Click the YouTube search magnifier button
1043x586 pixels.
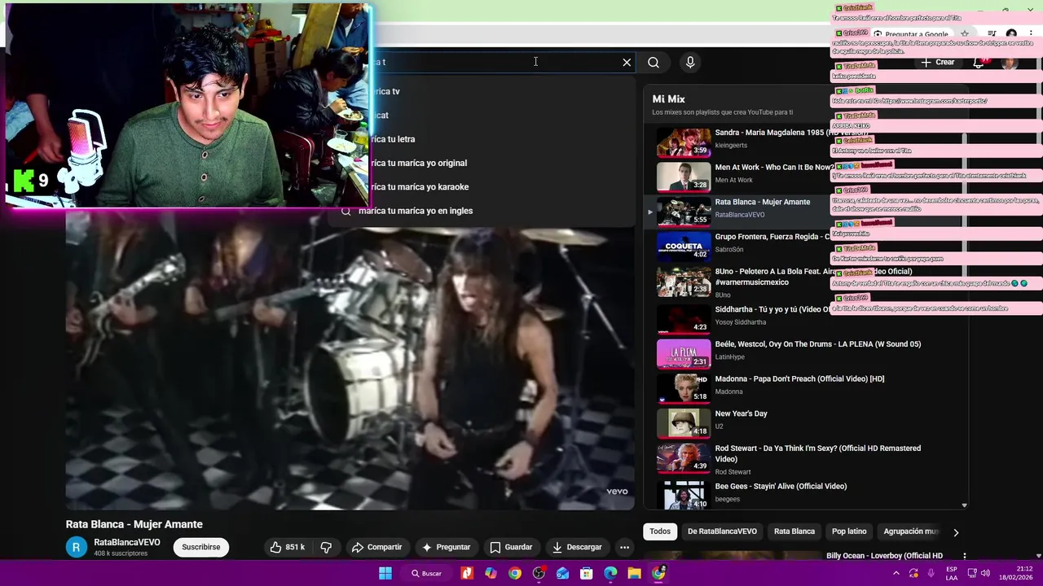pos(654,62)
